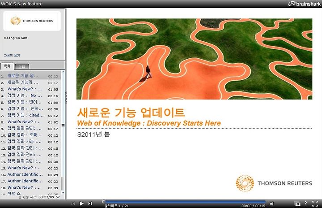Click the contents list scrollbar grip
This screenshot has width=322, height=208.
(x=63, y=125)
